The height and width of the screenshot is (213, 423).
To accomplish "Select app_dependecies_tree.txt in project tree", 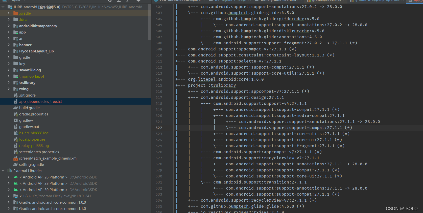I will click(x=76, y=101).
